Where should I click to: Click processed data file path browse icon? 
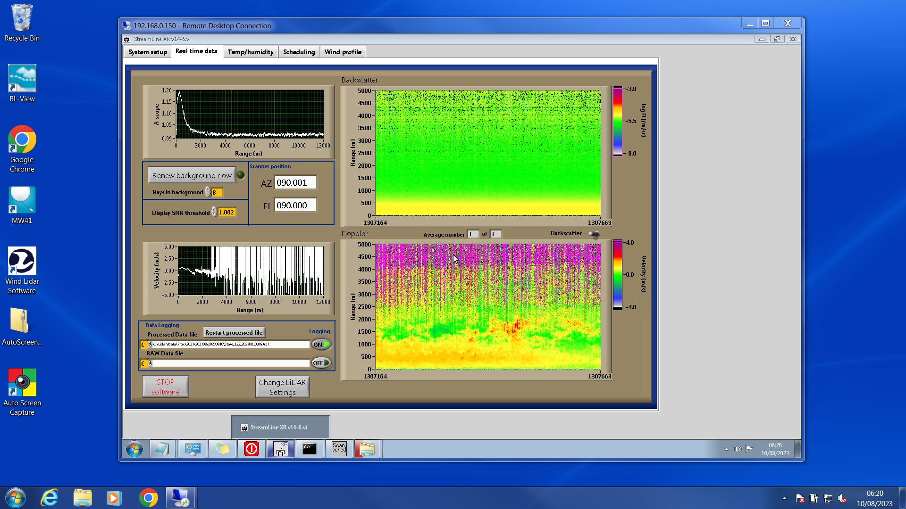coord(150,345)
